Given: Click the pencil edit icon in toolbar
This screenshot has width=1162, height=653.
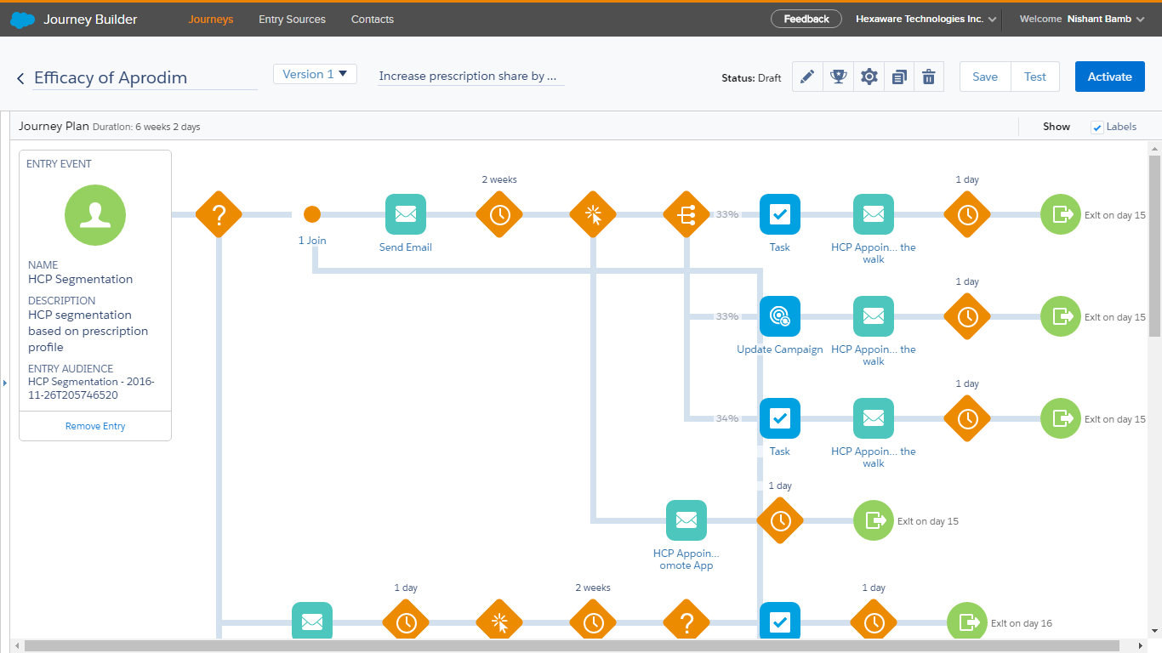Looking at the screenshot, I should (807, 77).
